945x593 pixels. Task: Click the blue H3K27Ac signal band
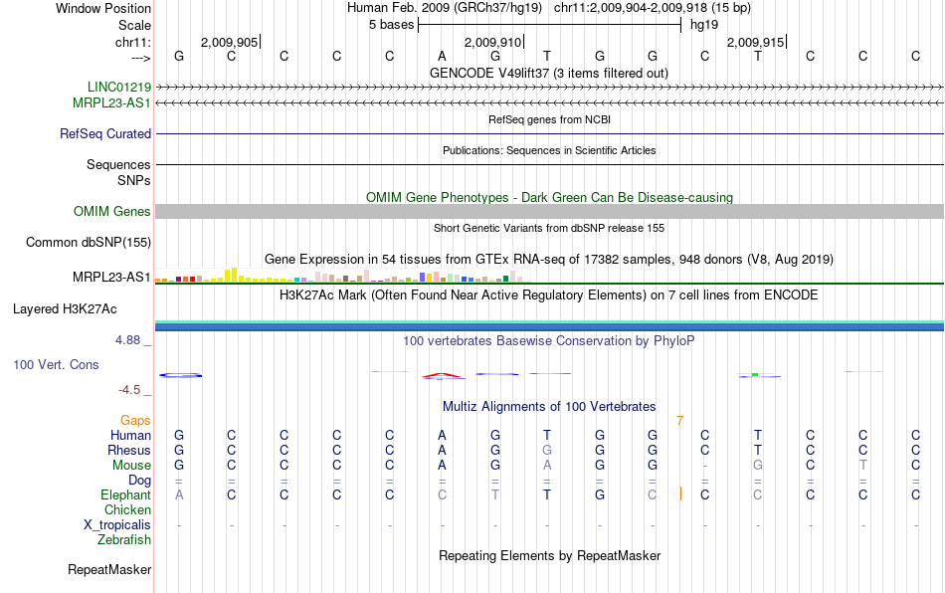click(549, 326)
